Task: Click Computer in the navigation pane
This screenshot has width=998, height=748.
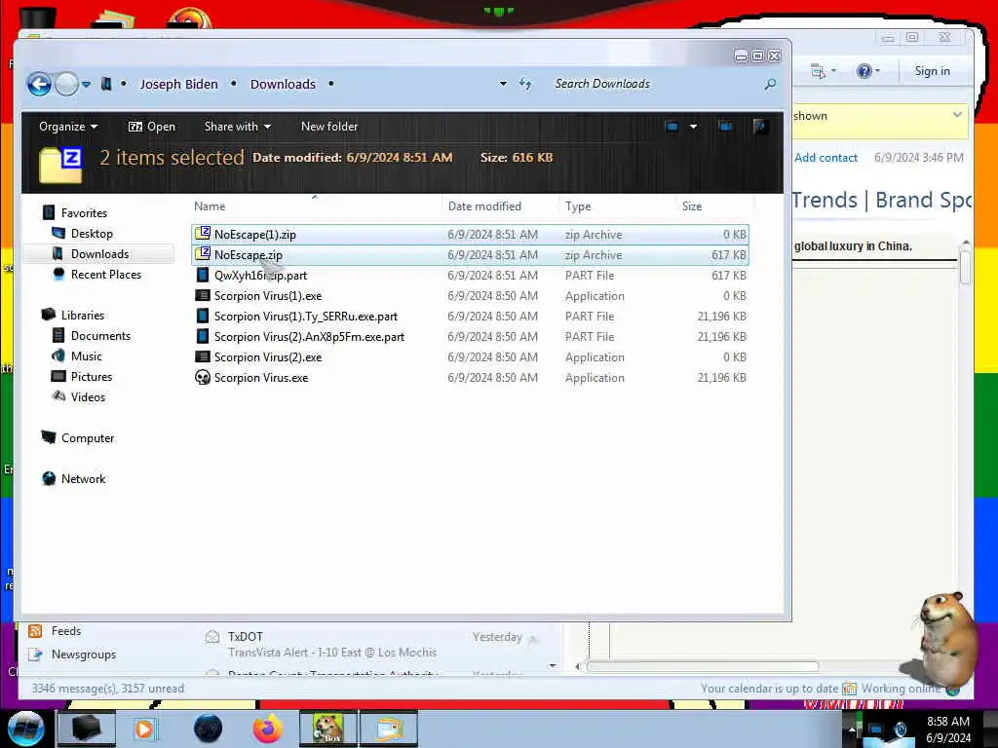Action: click(x=88, y=437)
